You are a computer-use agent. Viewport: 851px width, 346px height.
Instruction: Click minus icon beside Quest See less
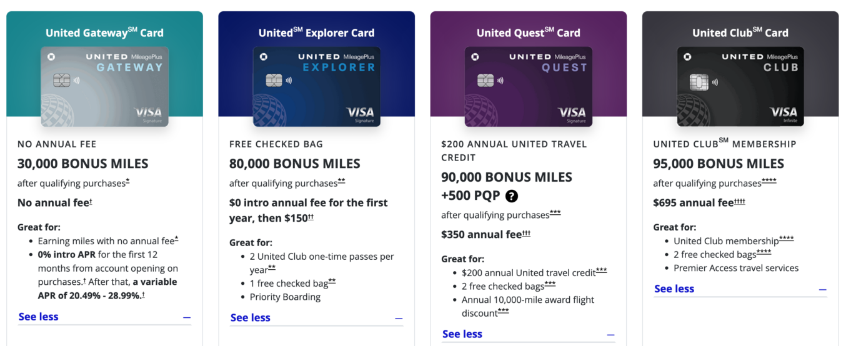[610, 335]
